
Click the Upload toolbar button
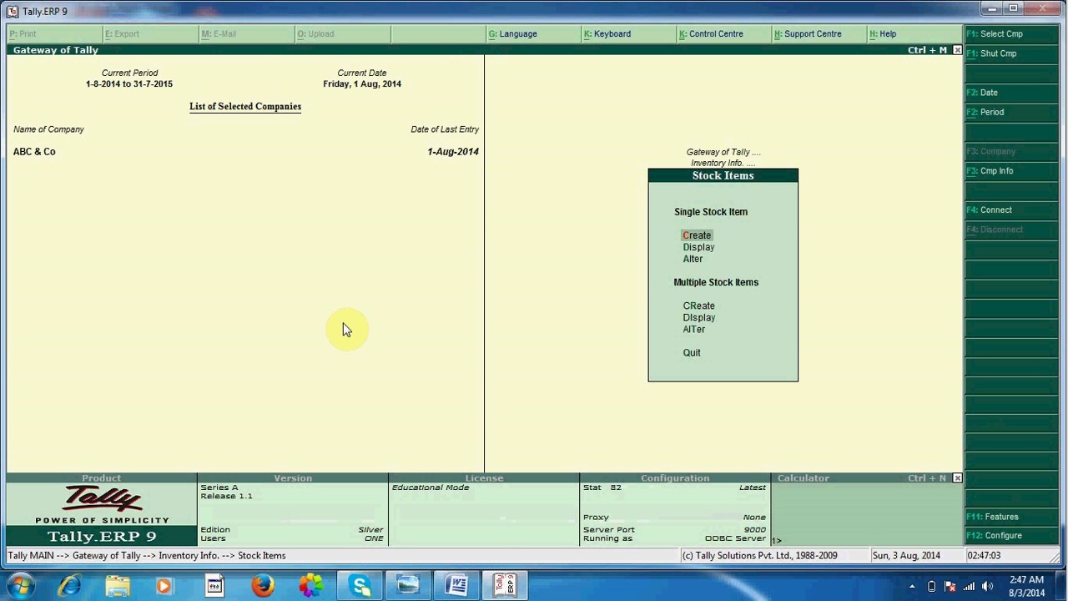pos(342,34)
